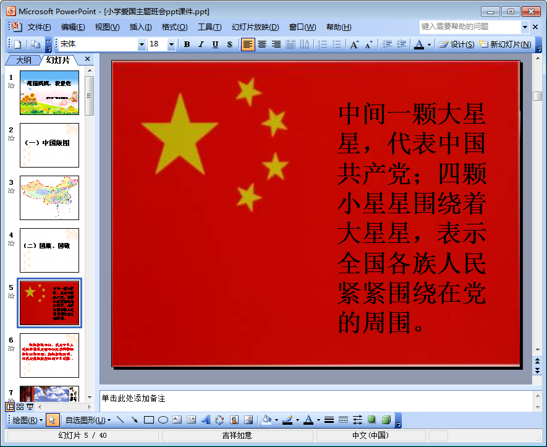Toggle bold formatting
This screenshot has width=547, height=447.
coord(187,45)
